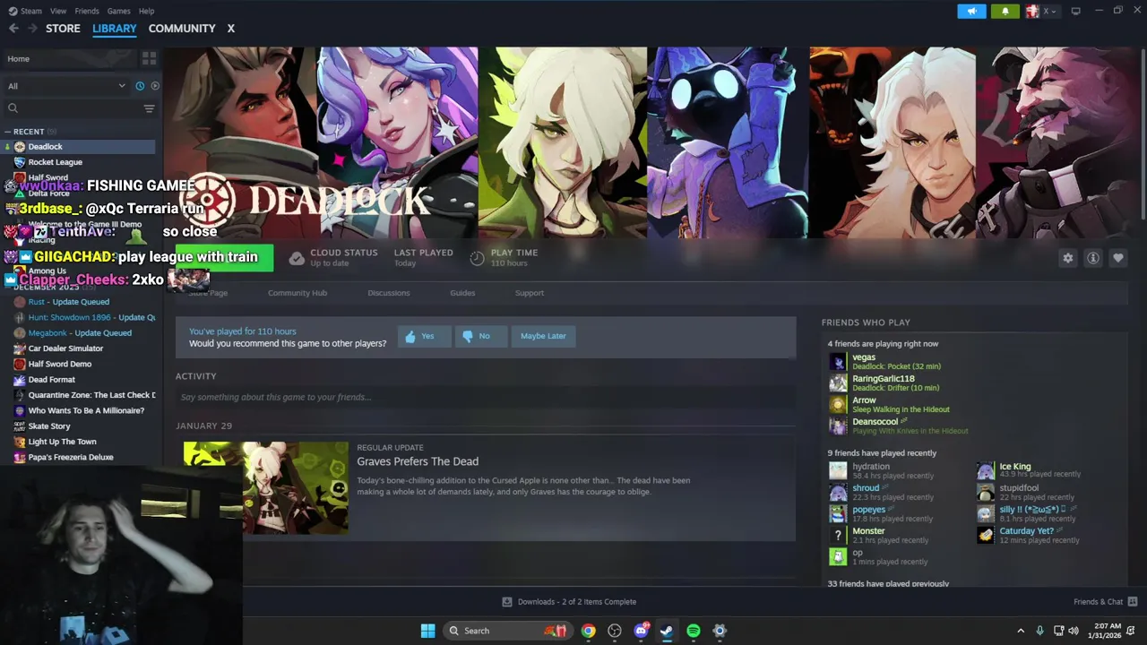Open the Help menu
This screenshot has width=1147, height=645.
tap(146, 11)
